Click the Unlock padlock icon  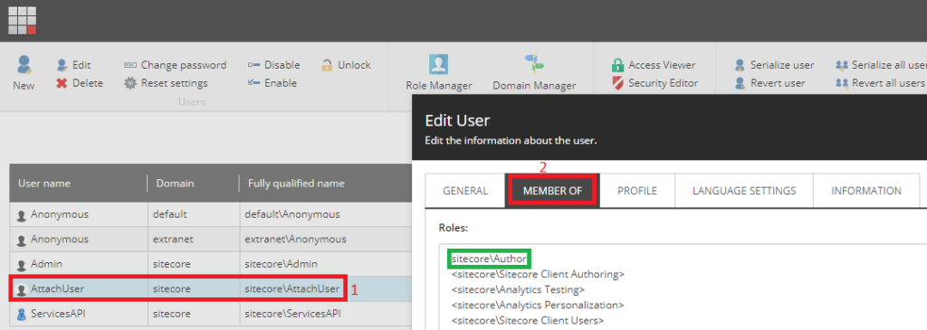tap(327, 65)
